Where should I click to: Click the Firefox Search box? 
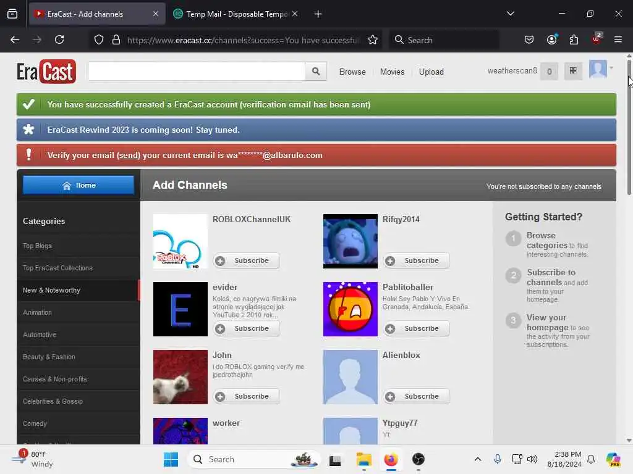tap(444, 39)
